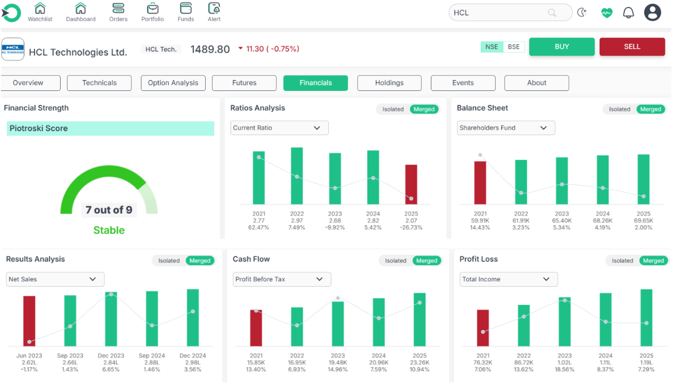Click the red SELL button

click(x=632, y=47)
